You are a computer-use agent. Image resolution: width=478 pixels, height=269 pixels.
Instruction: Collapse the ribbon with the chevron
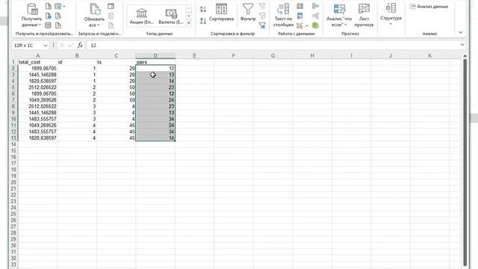460,32
